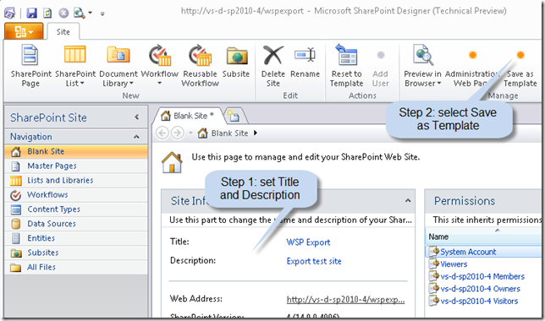The height and width of the screenshot is (321, 545).
Task: Click Reset to Template
Action: click(x=346, y=66)
